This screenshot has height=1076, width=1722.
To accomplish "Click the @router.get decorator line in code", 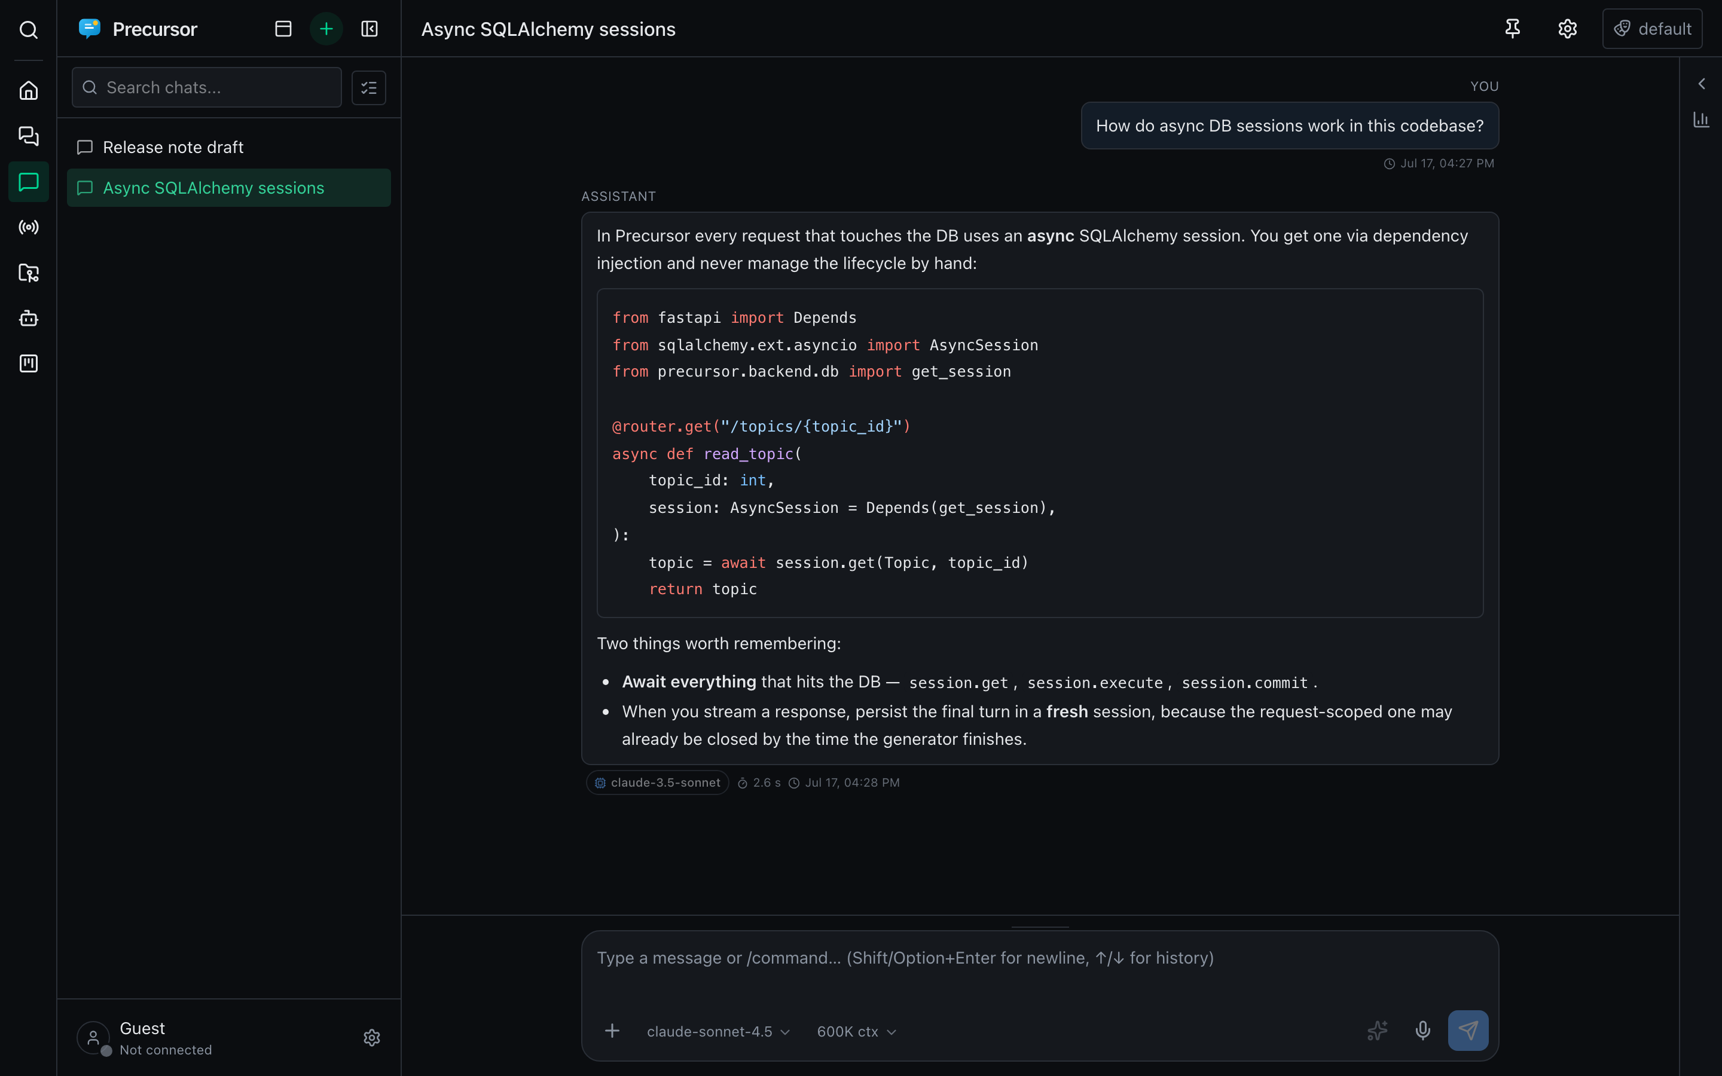I will click(761, 426).
